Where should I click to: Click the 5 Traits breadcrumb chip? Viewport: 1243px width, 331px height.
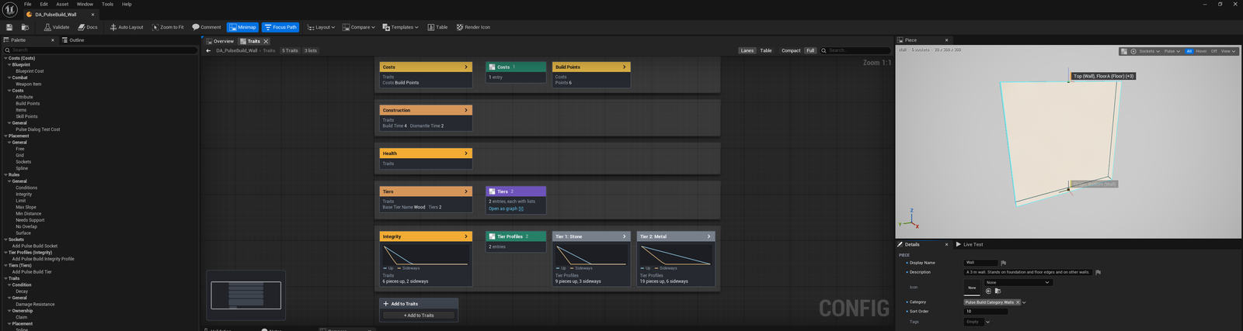coord(290,50)
